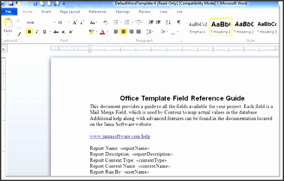Open the highlight color dropdown arrow
The image size is (284, 181).
(97, 32)
